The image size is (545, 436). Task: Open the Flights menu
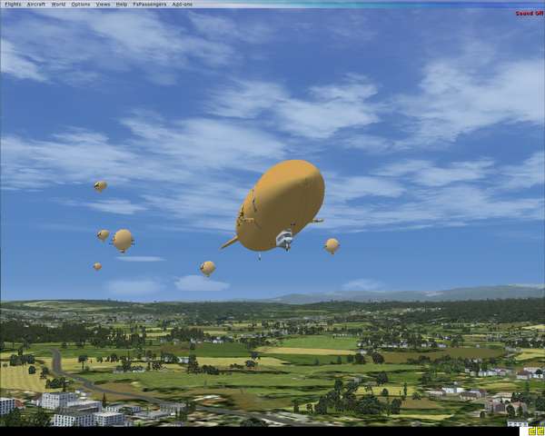click(13, 5)
